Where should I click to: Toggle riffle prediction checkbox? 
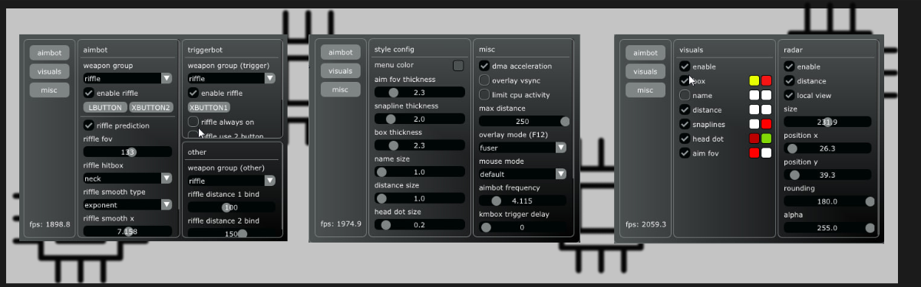pyautogui.click(x=88, y=125)
